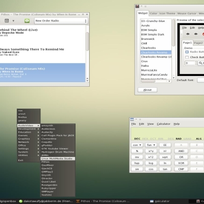Open the con constants dropdown in galculator
The height and width of the screenshot is (204, 204).
point(137,145)
